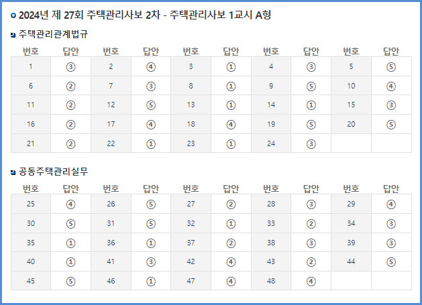Select the circled ④ answer for question 25
Image resolution: width=422 pixels, height=305 pixels.
(71, 204)
